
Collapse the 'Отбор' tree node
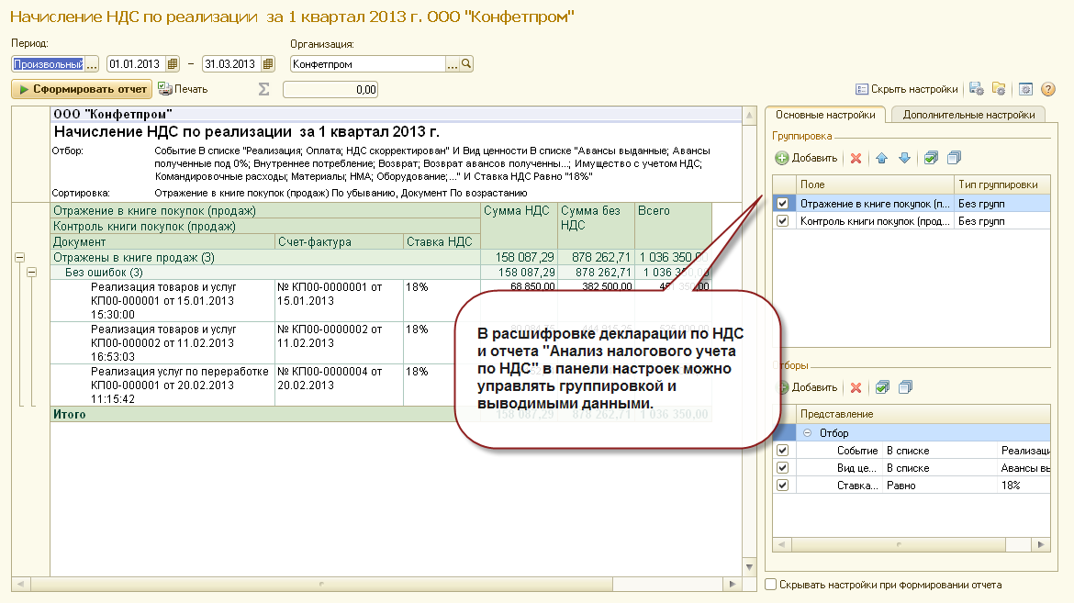(x=807, y=433)
